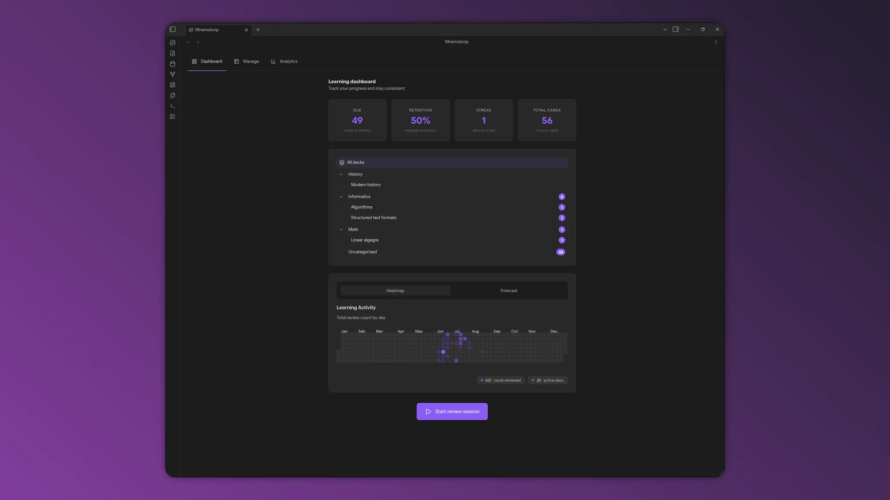Click the Math row due count badge

click(x=561, y=230)
